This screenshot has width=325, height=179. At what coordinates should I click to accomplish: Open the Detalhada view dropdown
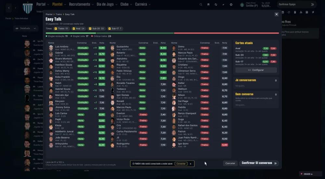26,28
